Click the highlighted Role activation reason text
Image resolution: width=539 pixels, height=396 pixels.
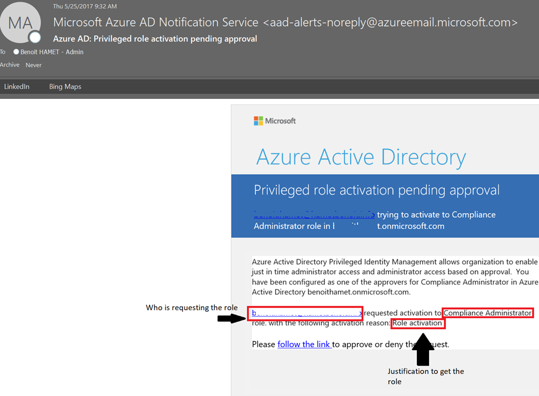pos(418,323)
